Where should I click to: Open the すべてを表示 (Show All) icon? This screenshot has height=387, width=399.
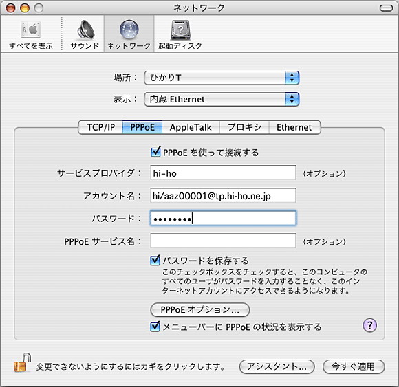click(30, 30)
